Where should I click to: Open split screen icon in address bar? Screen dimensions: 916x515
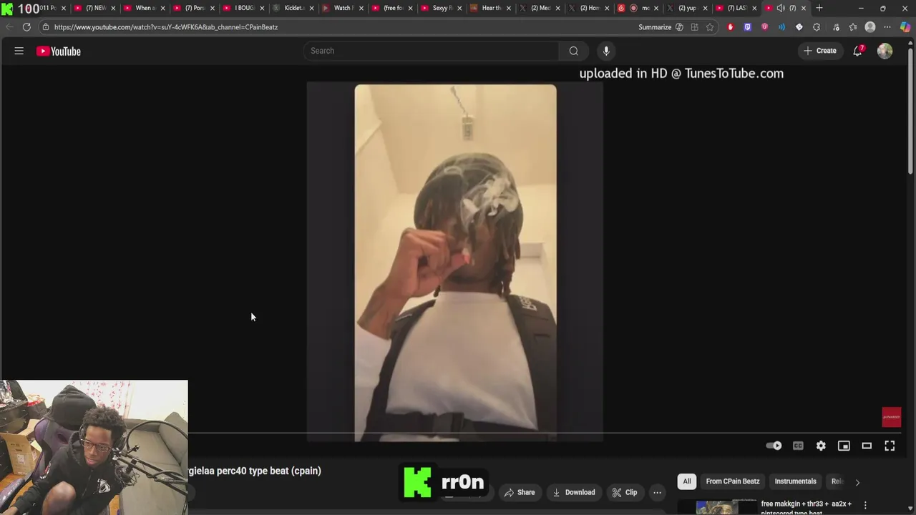(x=694, y=27)
